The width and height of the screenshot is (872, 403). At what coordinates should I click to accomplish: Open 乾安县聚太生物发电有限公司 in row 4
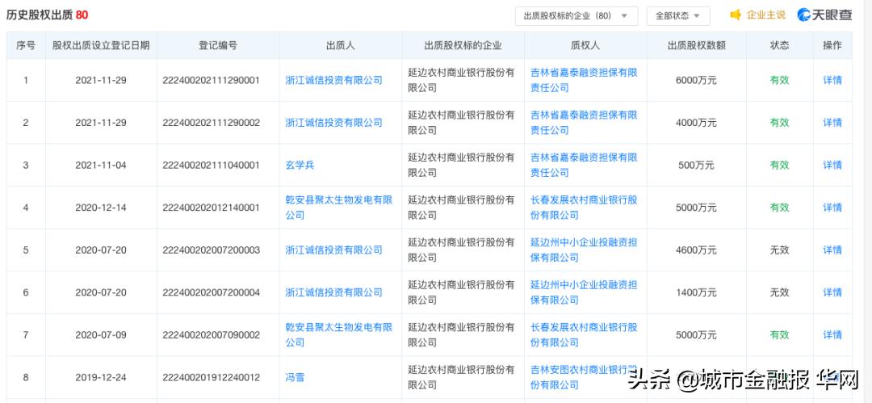pyautogui.click(x=339, y=207)
